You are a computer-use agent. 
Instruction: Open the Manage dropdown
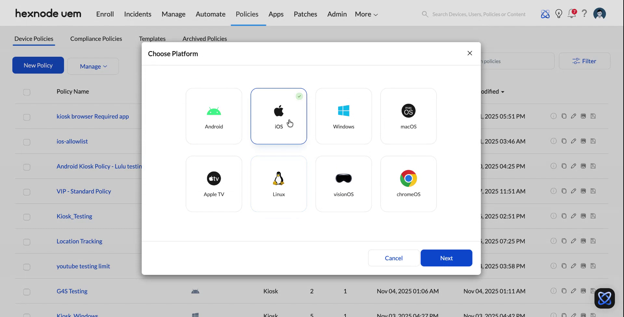coord(93,66)
